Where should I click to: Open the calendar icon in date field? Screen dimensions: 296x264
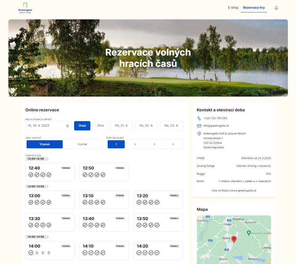coord(67,126)
